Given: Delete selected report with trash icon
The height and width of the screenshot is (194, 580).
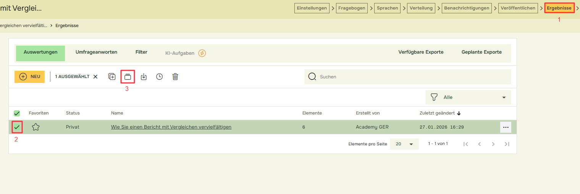Looking at the screenshot, I should pyautogui.click(x=175, y=76).
